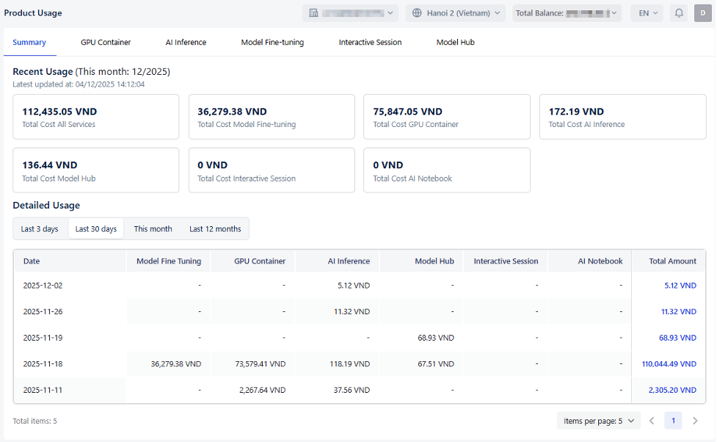
Task: Switch to the GPU Container tab
Action: (106, 43)
